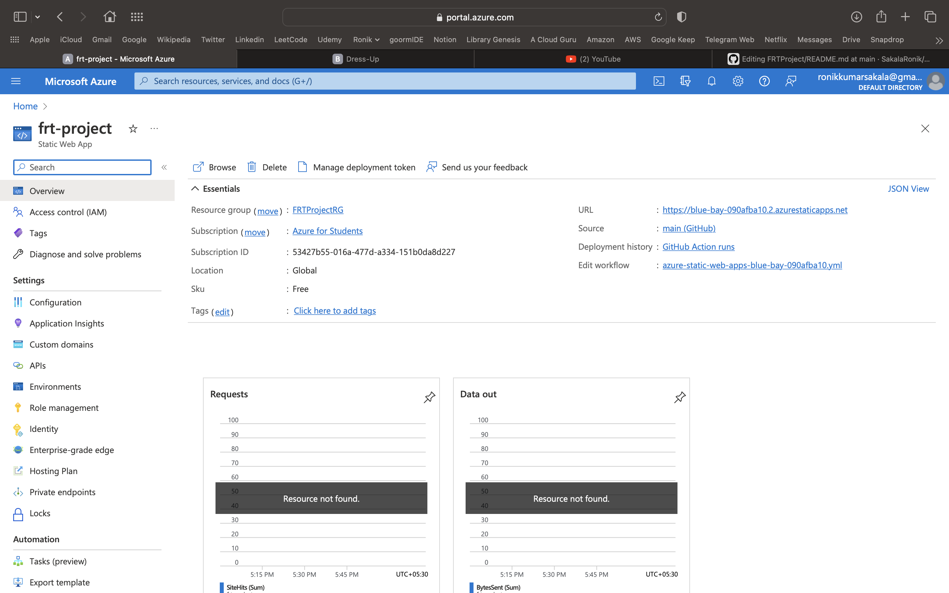
Task: Open the edit workflow yml link
Action: (x=752, y=265)
